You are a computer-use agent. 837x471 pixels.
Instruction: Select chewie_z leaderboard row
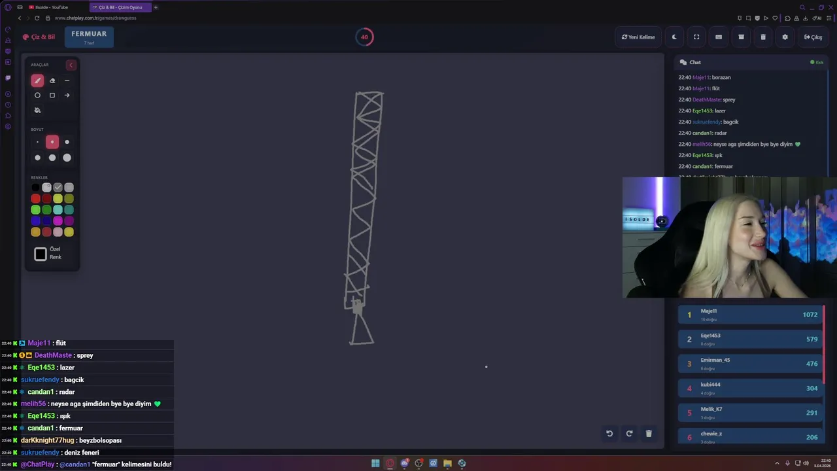(751, 436)
